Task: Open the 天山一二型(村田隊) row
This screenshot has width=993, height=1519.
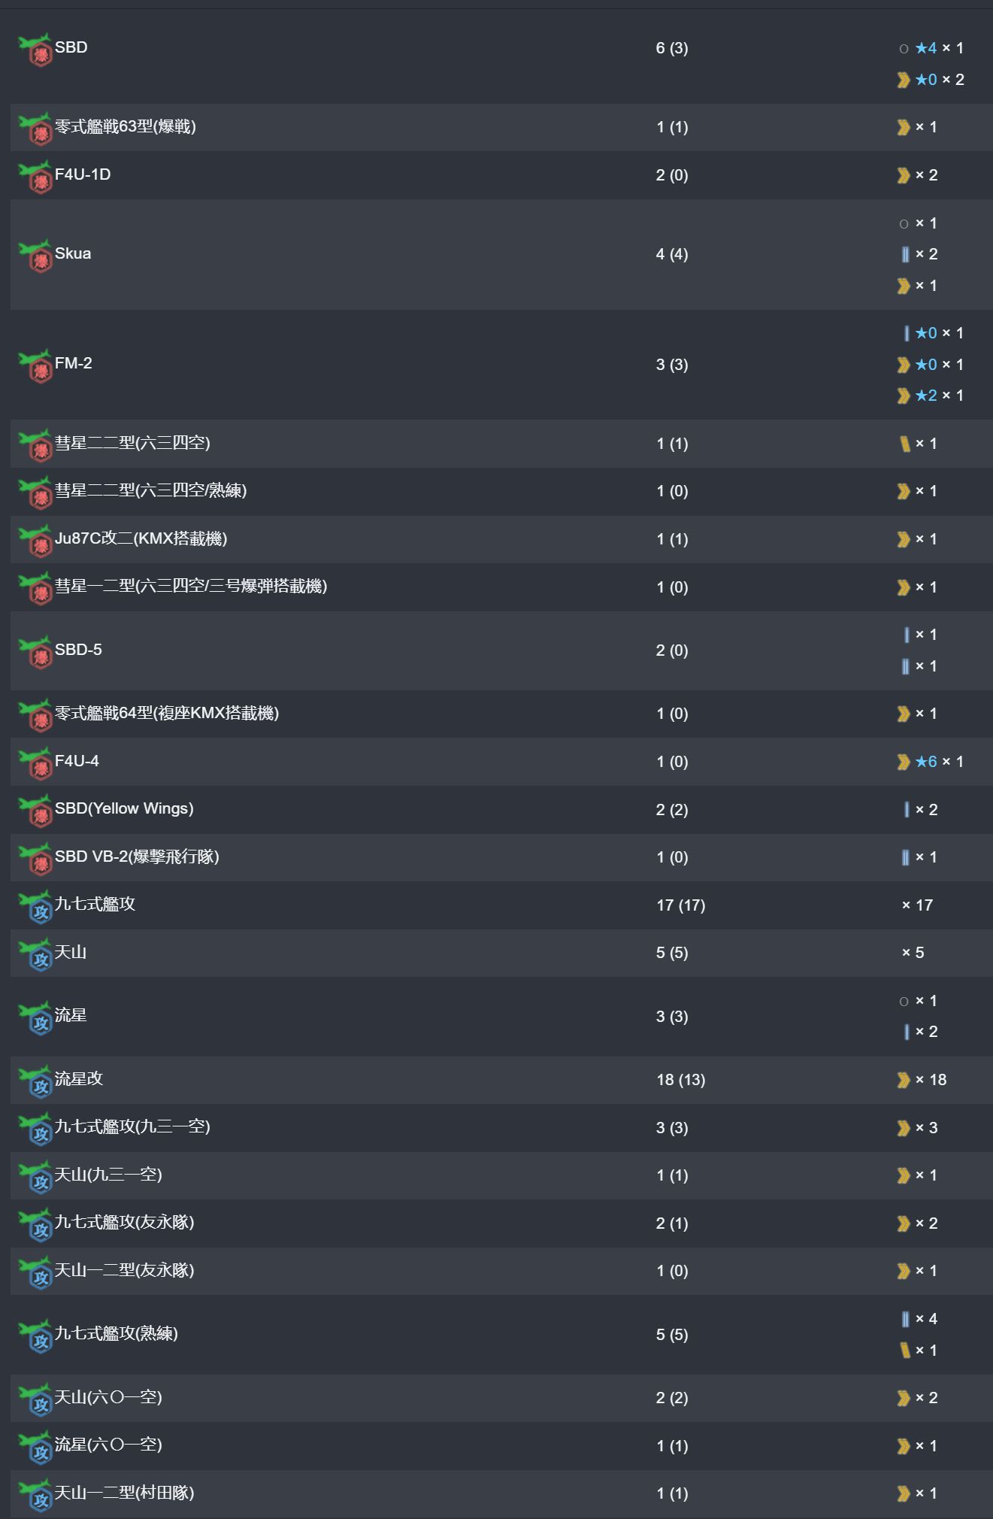Action: click(501, 1493)
